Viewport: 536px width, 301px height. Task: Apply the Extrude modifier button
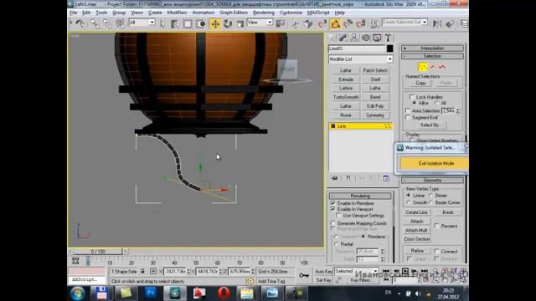(346, 79)
